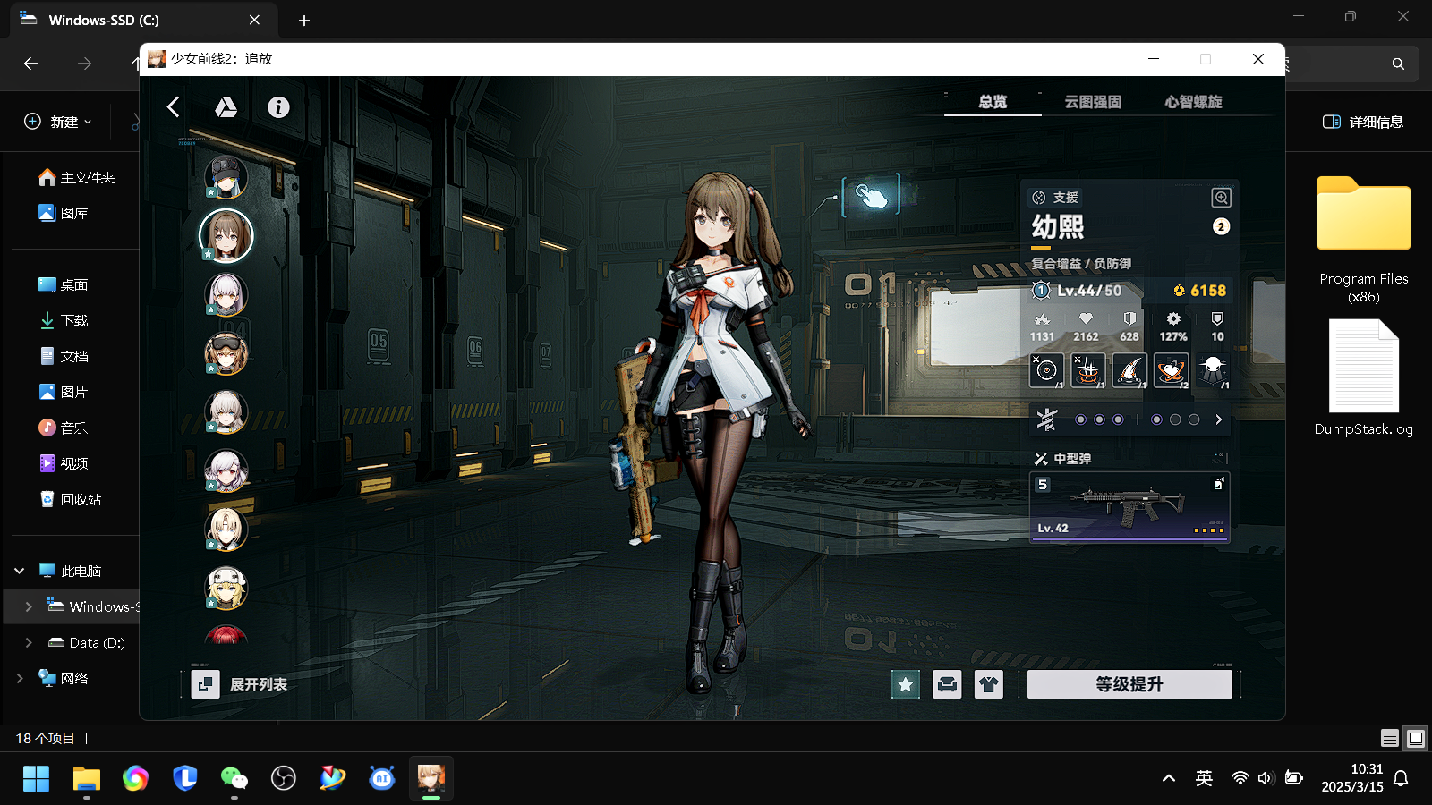Open 图片 in Explorer sidebar
This screenshot has width=1432, height=805.
(x=64, y=392)
